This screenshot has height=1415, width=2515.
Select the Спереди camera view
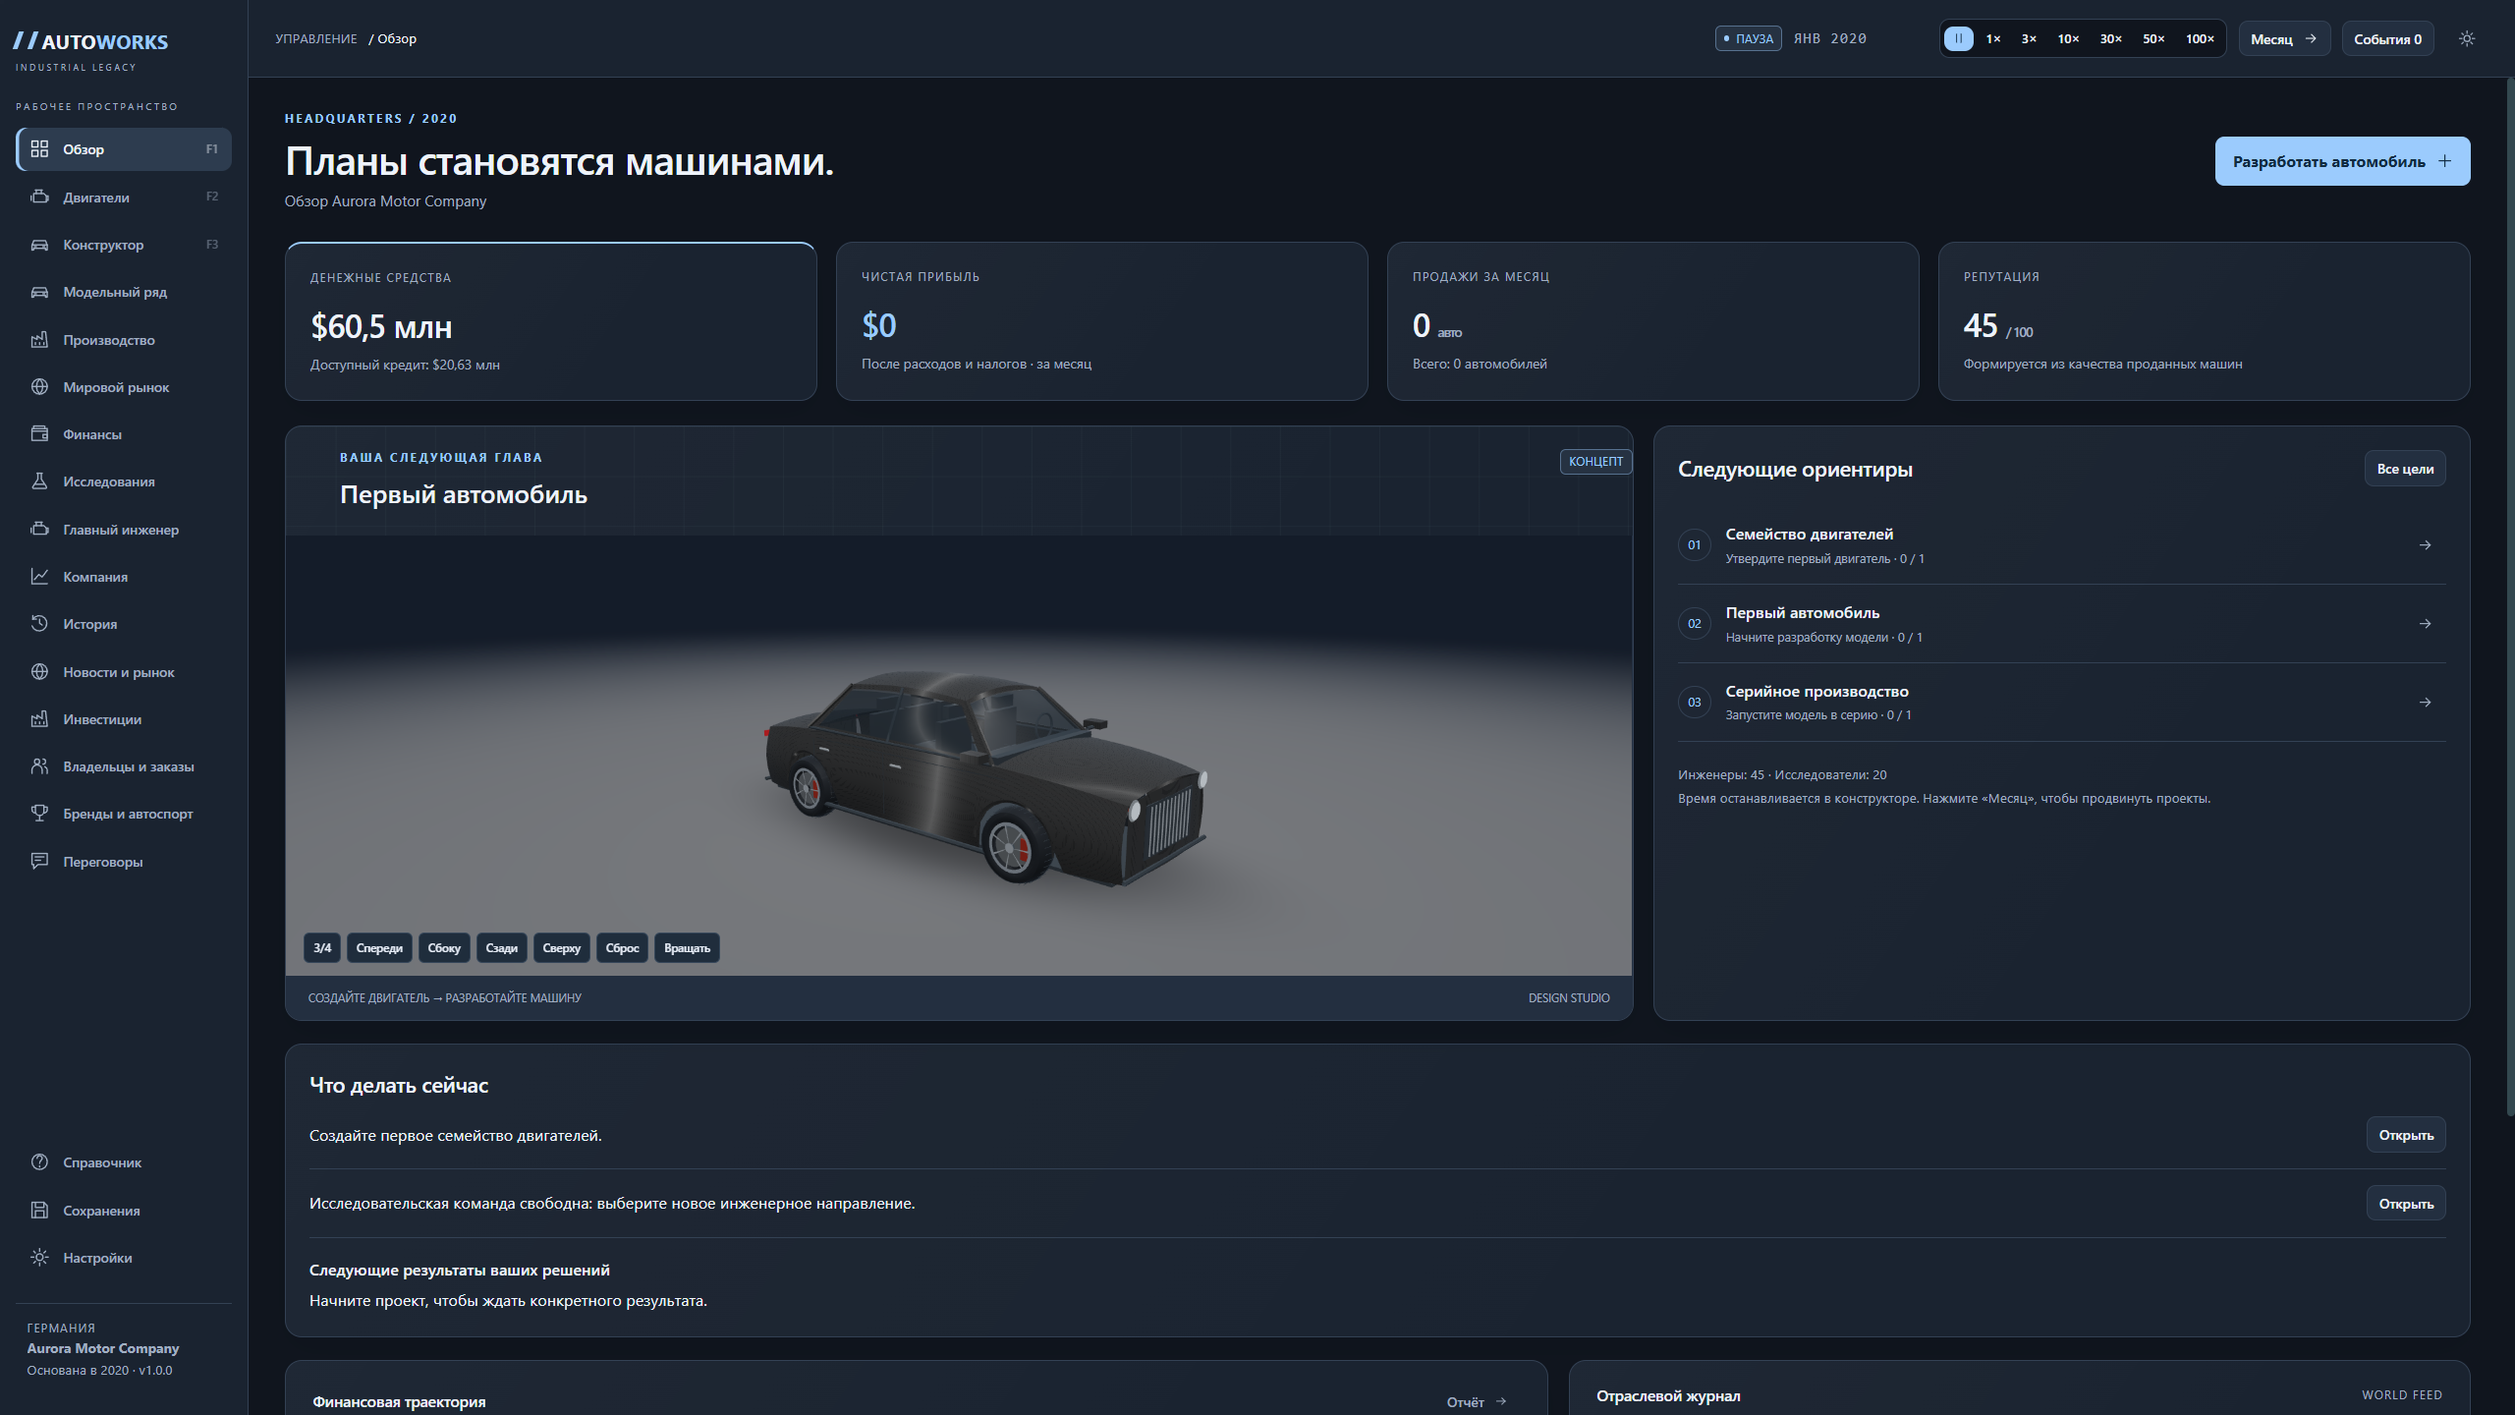click(x=379, y=948)
